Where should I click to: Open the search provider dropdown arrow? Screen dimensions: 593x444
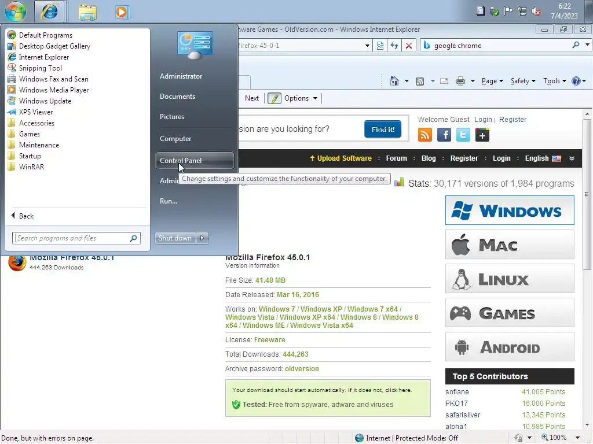pos(587,45)
